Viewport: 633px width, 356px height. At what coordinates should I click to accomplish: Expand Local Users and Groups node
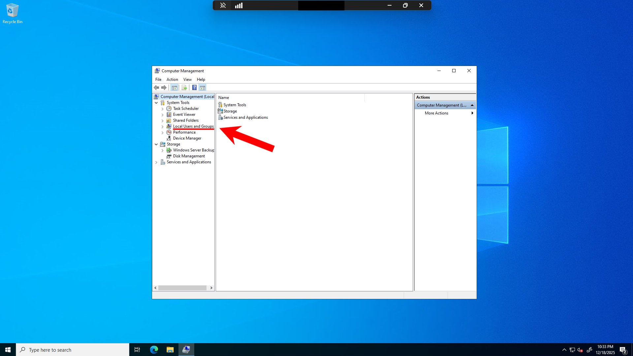click(162, 127)
